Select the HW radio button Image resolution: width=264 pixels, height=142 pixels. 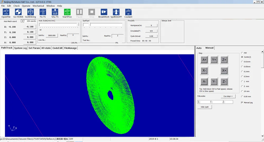[242, 53]
